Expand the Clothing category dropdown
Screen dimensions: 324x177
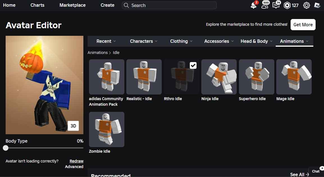[181, 41]
